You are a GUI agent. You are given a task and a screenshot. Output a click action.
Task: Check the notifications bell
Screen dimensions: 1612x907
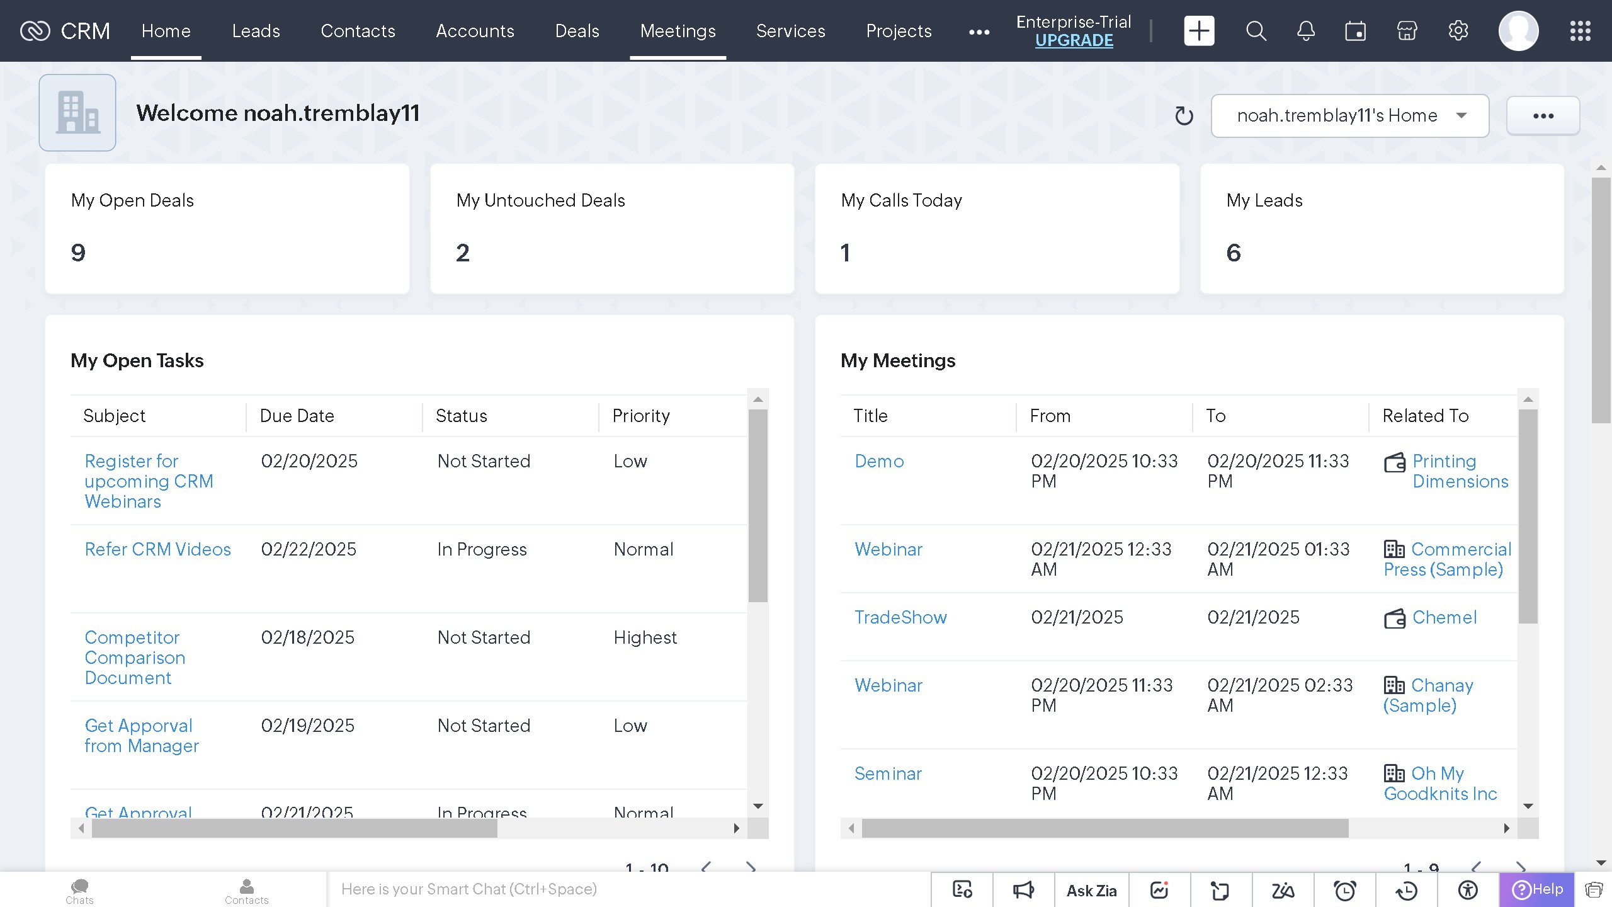[1305, 30]
